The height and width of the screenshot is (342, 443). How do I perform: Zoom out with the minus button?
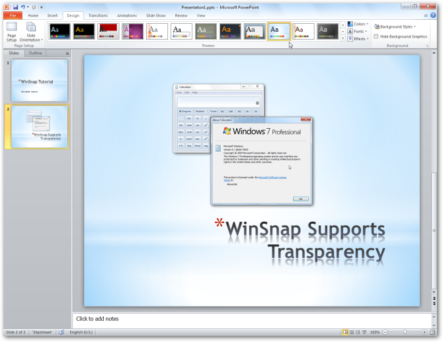coord(385,332)
